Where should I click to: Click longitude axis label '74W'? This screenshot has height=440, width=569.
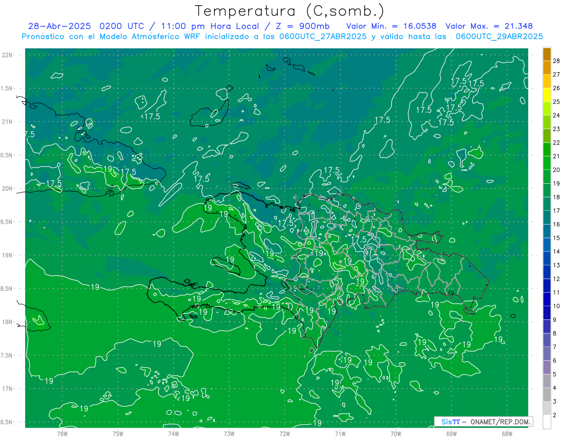(174, 433)
